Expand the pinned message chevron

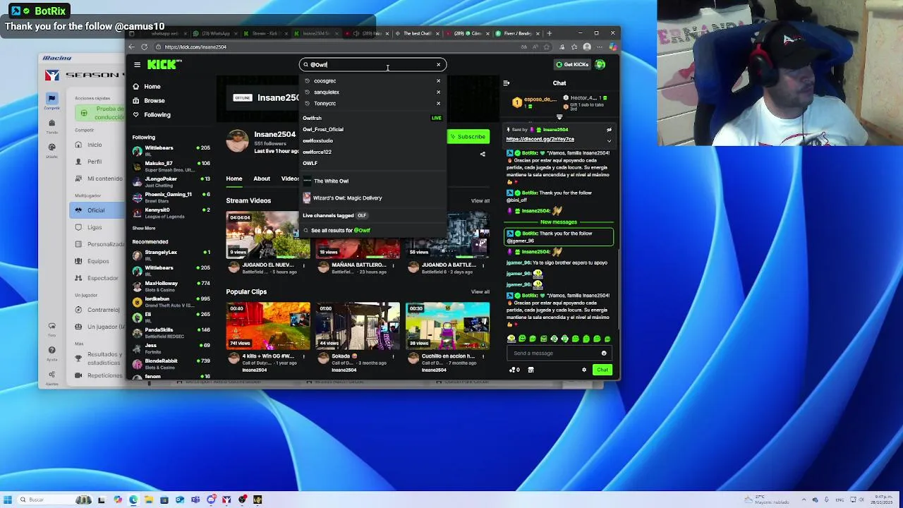[x=609, y=141]
